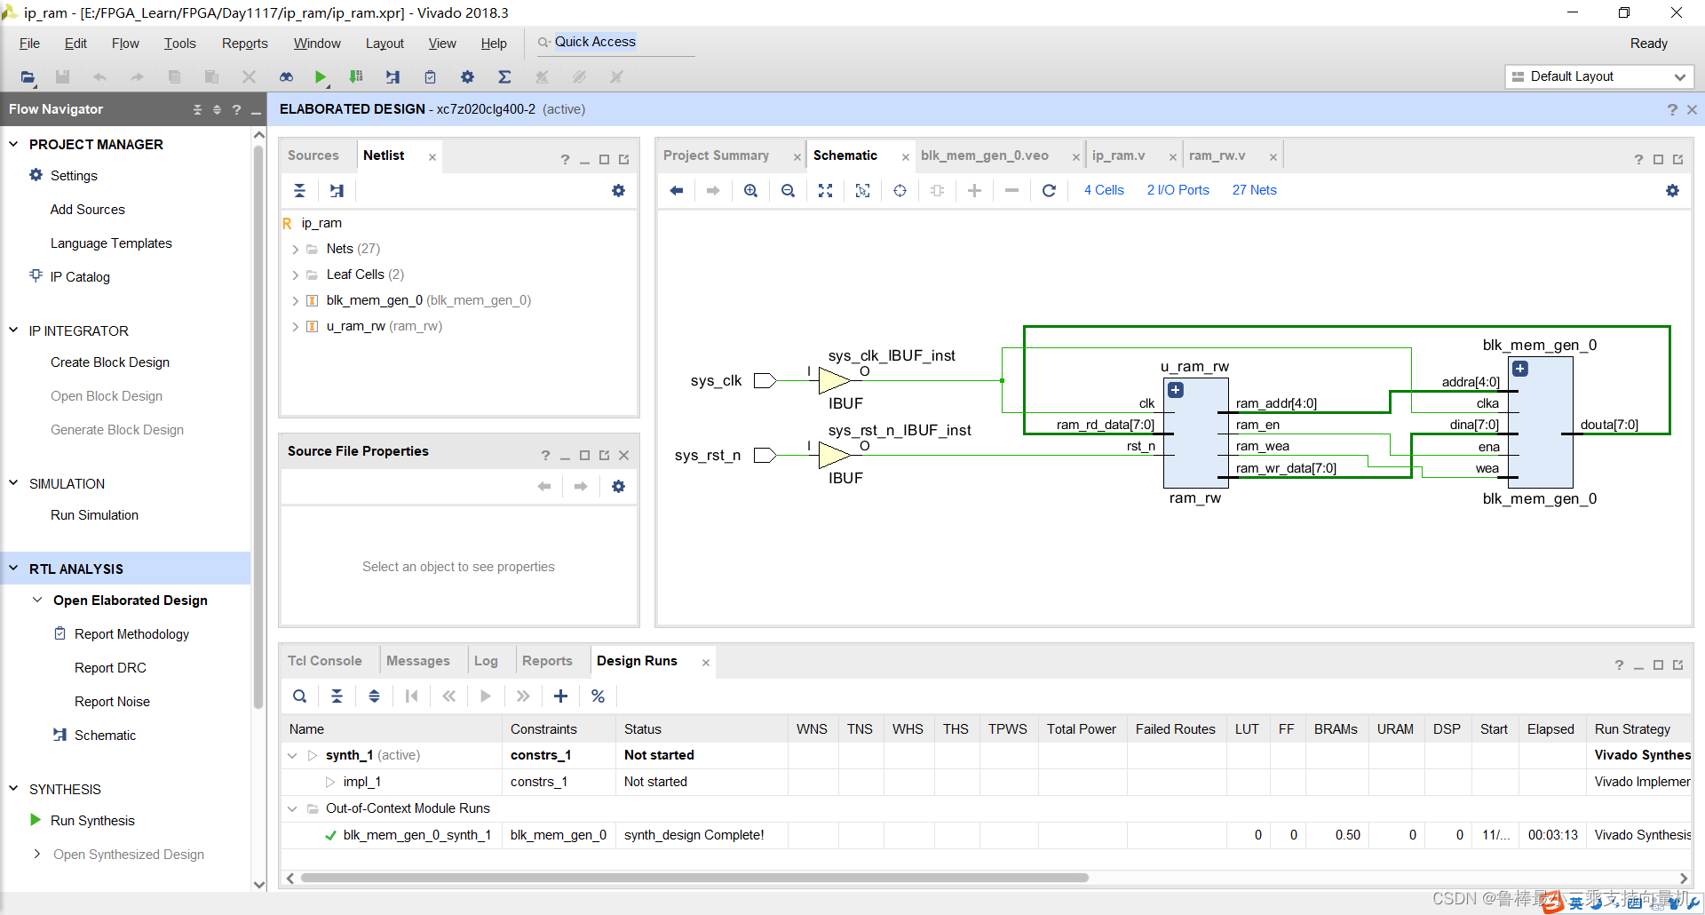Add new design run with plus icon

coord(560,696)
